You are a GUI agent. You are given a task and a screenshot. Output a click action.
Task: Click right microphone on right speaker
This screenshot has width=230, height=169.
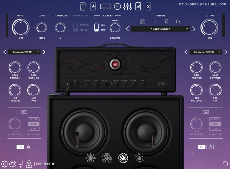click(153, 139)
